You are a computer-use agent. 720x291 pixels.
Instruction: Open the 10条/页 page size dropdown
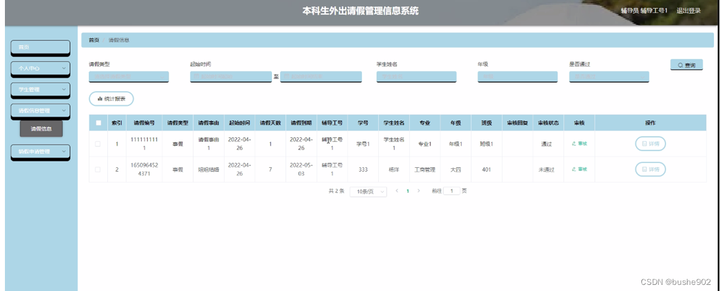(x=368, y=192)
